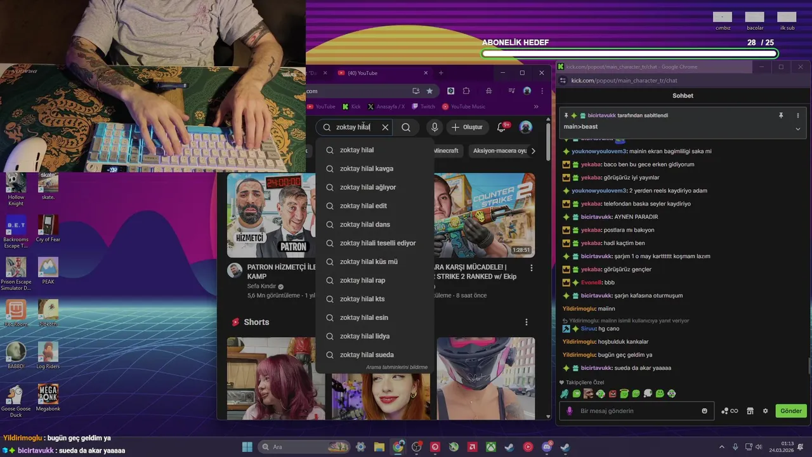Open the Twitch bookmark
Screen dimensions: 812x457
[424, 107]
